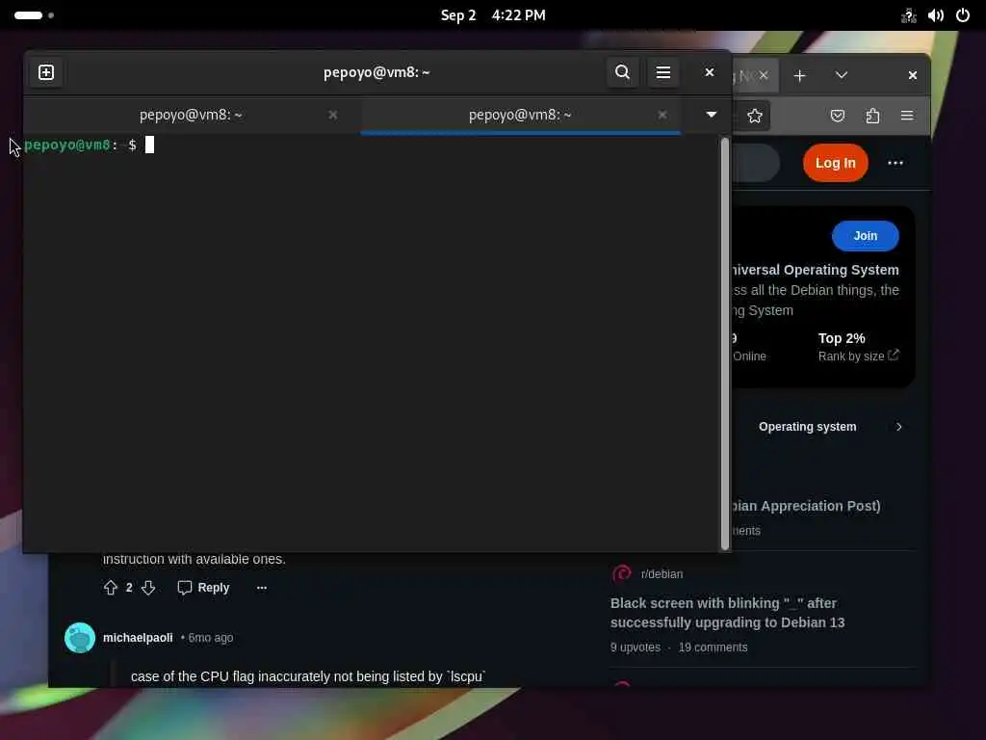Screen dimensions: 986x740
Task: Open the GNOME Activities overview
Action: click(x=34, y=15)
